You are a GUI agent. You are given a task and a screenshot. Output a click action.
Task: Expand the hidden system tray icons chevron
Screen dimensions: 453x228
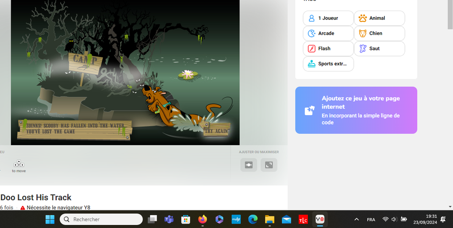tap(357, 219)
